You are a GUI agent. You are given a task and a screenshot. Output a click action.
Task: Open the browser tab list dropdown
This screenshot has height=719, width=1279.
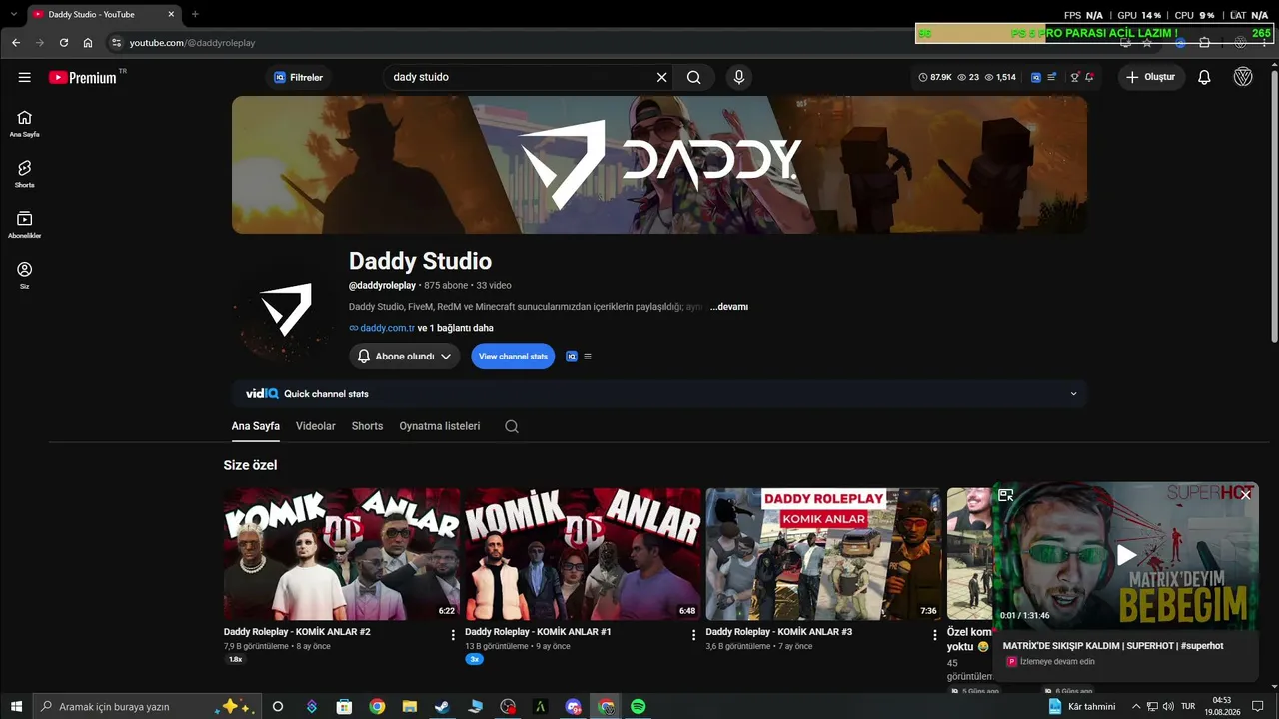[x=14, y=14]
